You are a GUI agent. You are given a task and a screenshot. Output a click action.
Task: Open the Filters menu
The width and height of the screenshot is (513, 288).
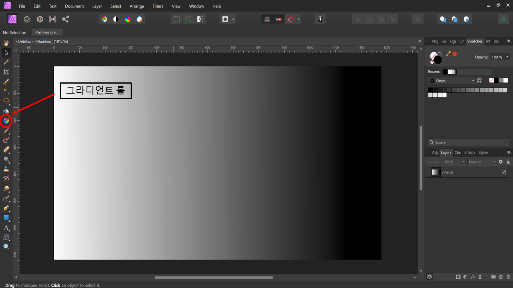158,6
